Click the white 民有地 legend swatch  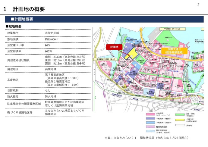click(180, 125)
